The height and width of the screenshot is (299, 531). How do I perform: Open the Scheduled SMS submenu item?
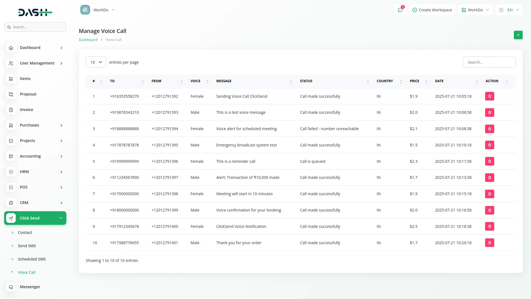pos(32,259)
